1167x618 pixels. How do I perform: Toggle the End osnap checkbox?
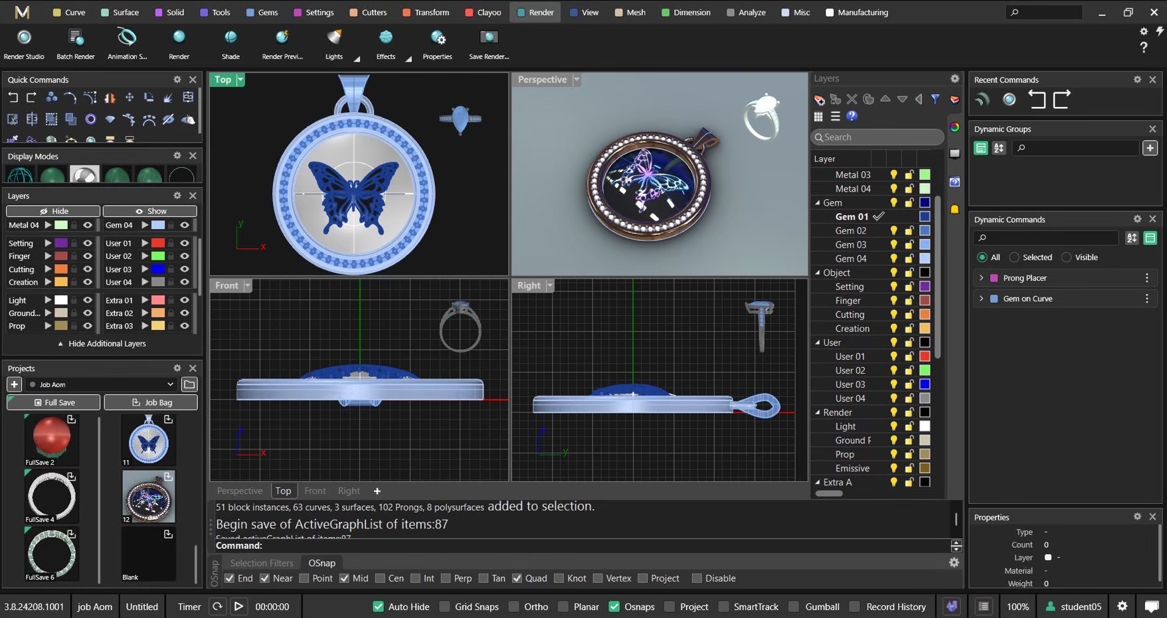[x=229, y=578]
